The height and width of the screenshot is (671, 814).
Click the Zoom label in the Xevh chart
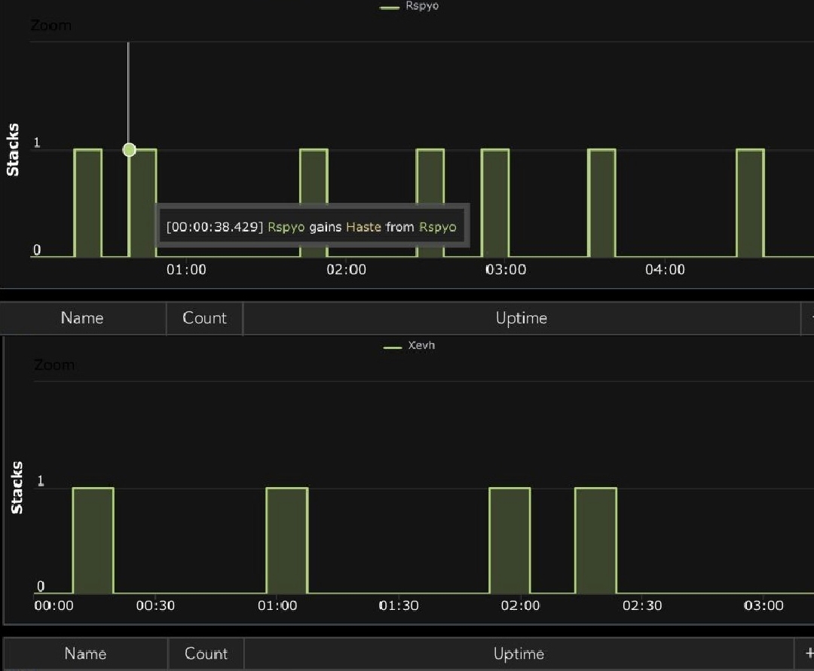[54, 365]
